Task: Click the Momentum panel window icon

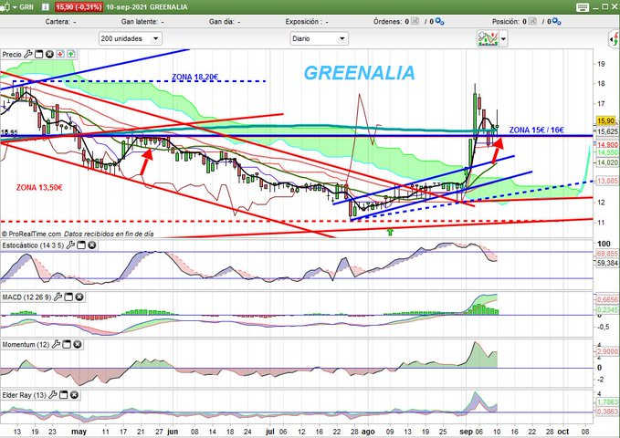Action: (x=67, y=344)
